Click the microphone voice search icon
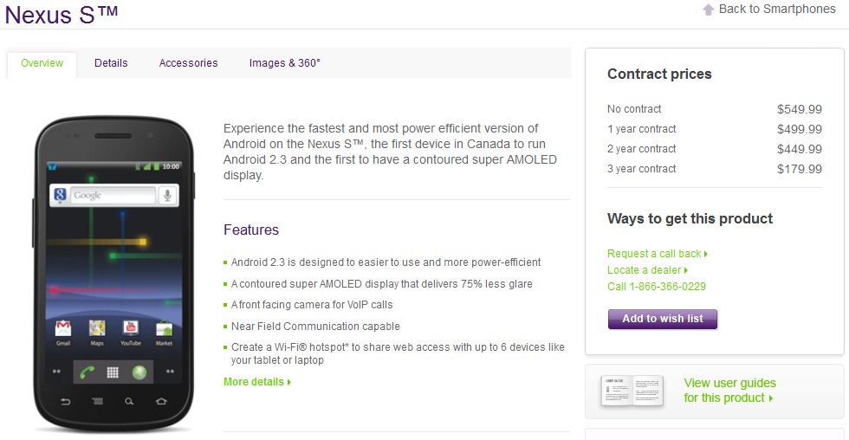The image size is (849, 440). 167,196
